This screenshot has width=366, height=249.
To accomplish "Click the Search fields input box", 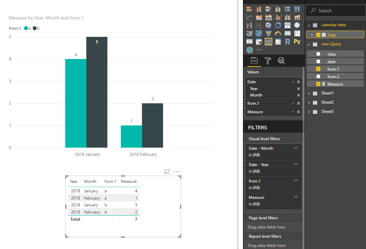I will [x=336, y=11].
